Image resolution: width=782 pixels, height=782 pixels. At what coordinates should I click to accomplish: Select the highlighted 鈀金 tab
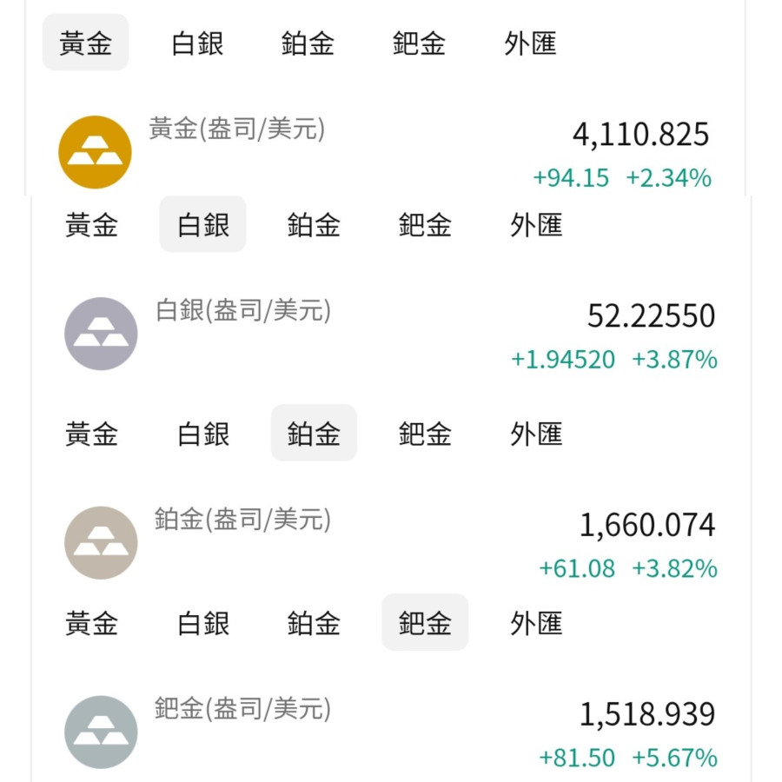coord(425,622)
